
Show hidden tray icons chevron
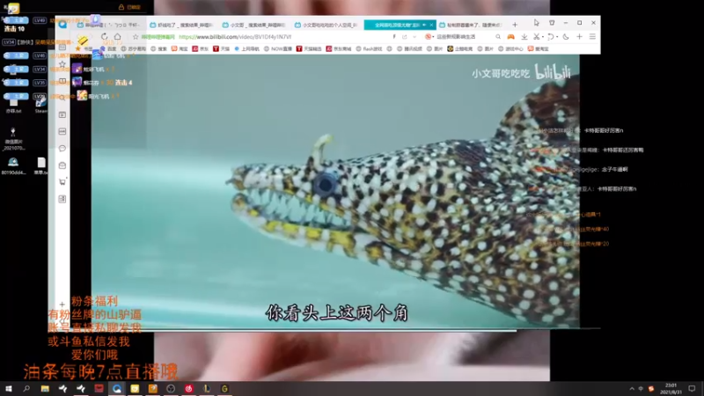pyautogui.click(x=632, y=388)
